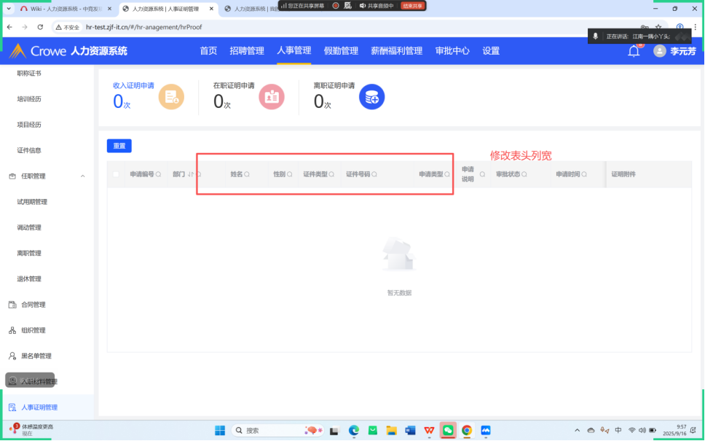The image size is (705, 441).
Task: Click 结束共享 to stop sharing
Action: [412, 5]
